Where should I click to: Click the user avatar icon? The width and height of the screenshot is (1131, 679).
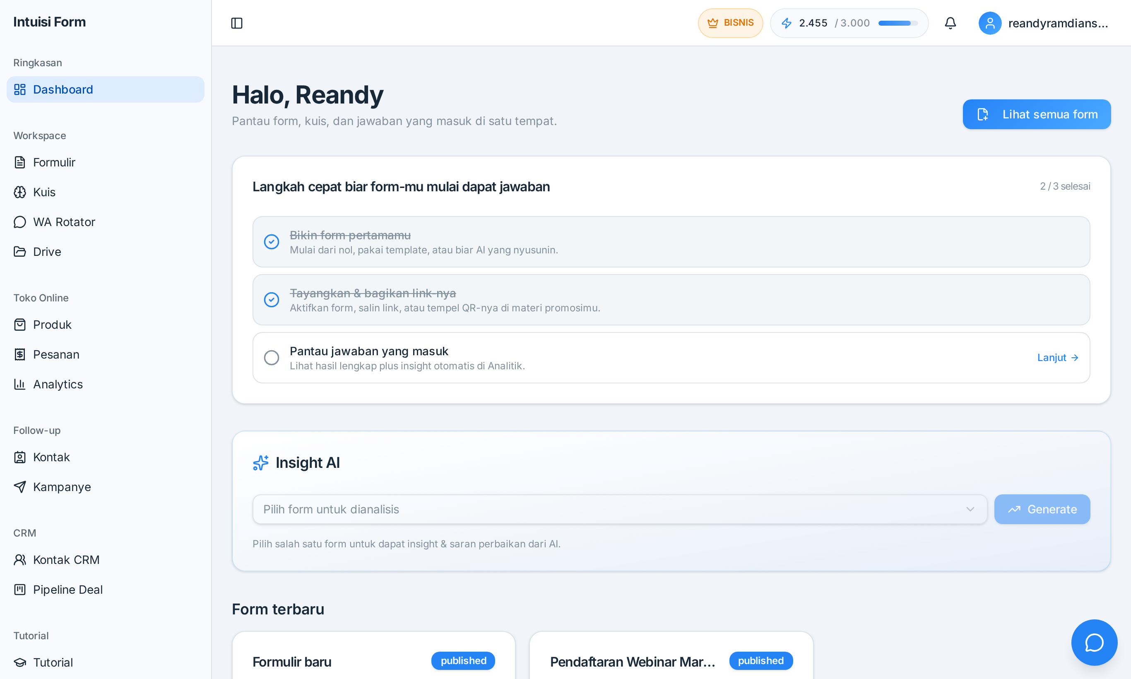point(989,23)
